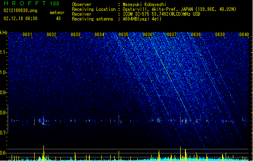The image size is (253, 161).
Task: Click the Receiving Location label
Action: click(94, 9)
